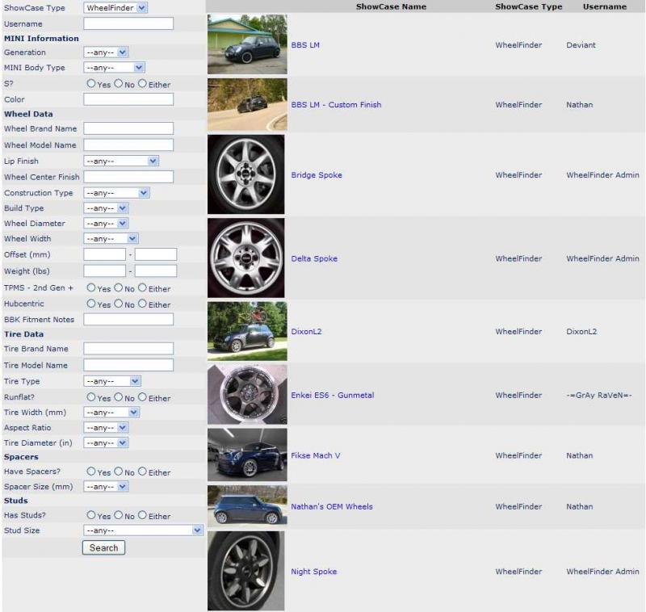Click the Delta Spoke wheel thumbnail

pos(246,258)
